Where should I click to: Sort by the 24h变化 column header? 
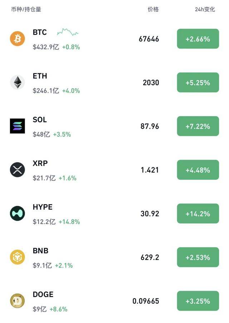(205, 9)
